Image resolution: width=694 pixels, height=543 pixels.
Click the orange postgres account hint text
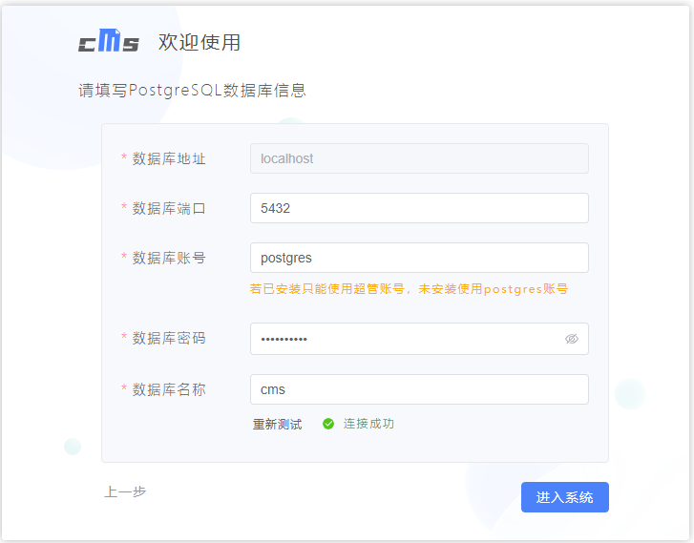tap(409, 289)
